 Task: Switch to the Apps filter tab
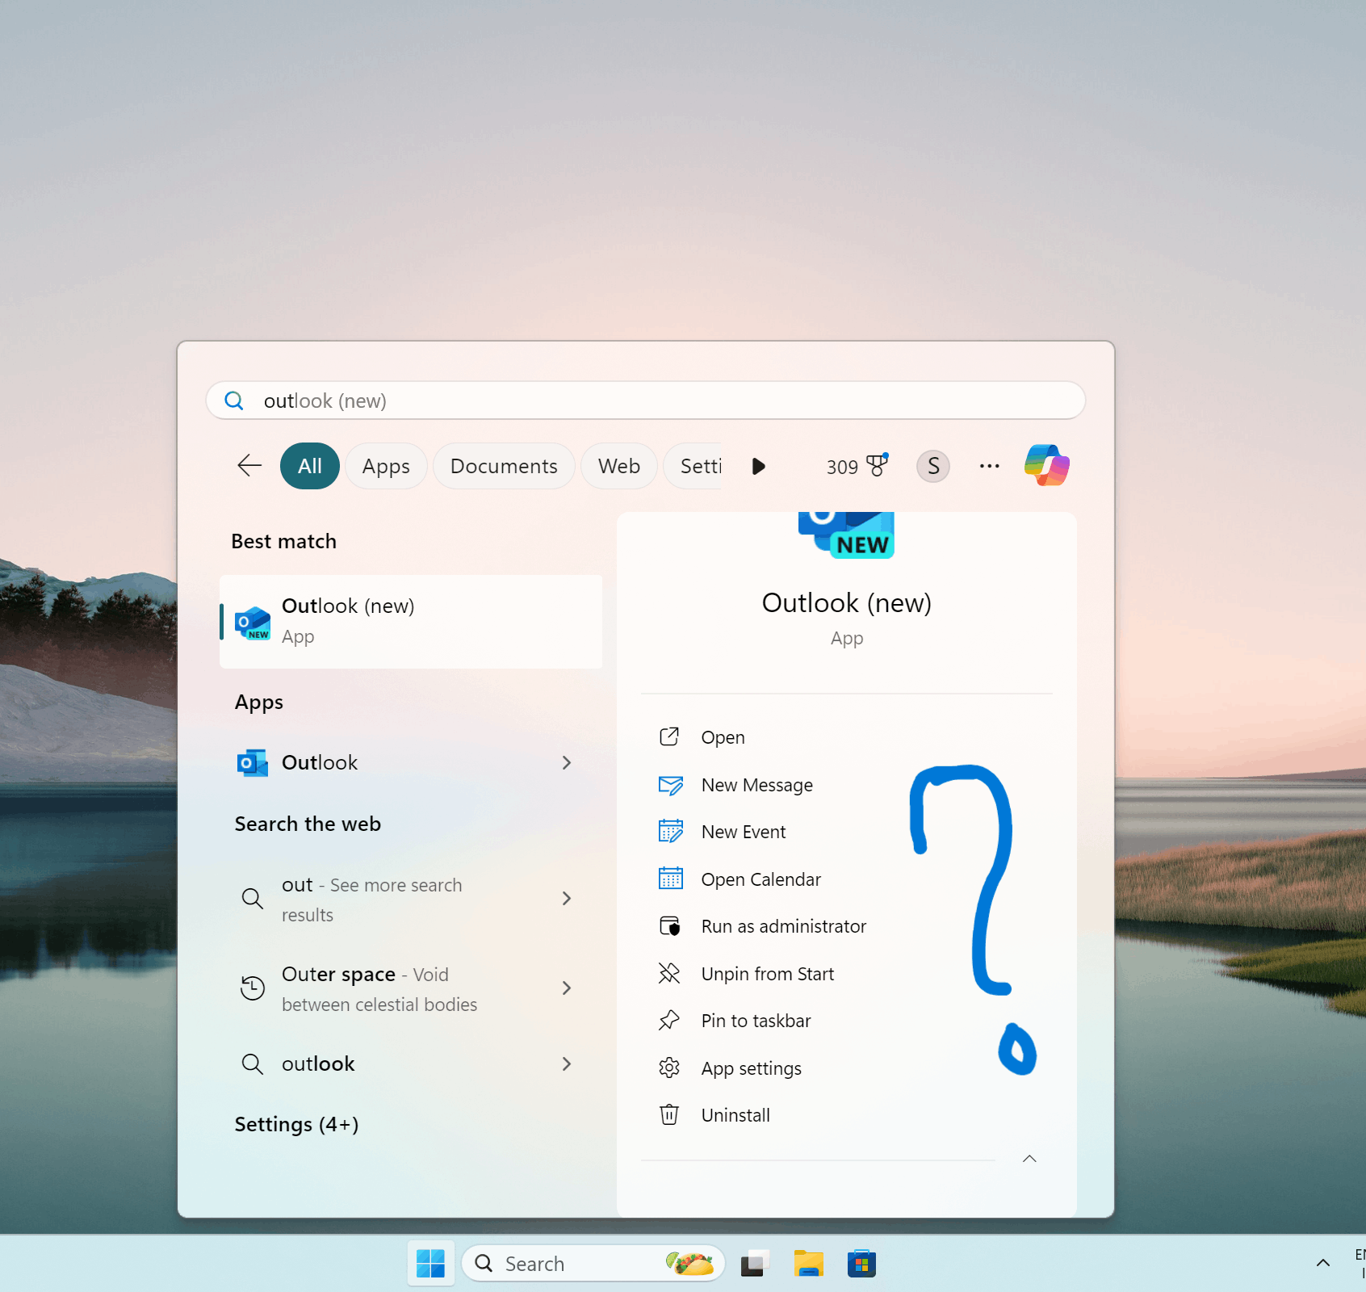point(386,466)
